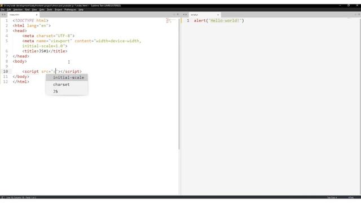
Task: Close the Sublime Text window
Action: click(357, 6)
